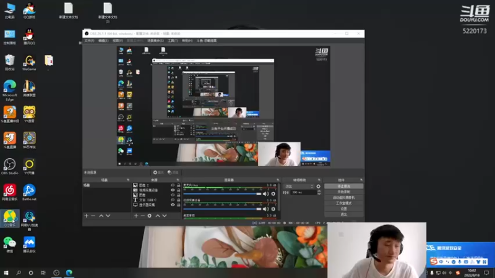Open the Windows Start button
The width and height of the screenshot is (495, 278).
click(x=6, y=272)
